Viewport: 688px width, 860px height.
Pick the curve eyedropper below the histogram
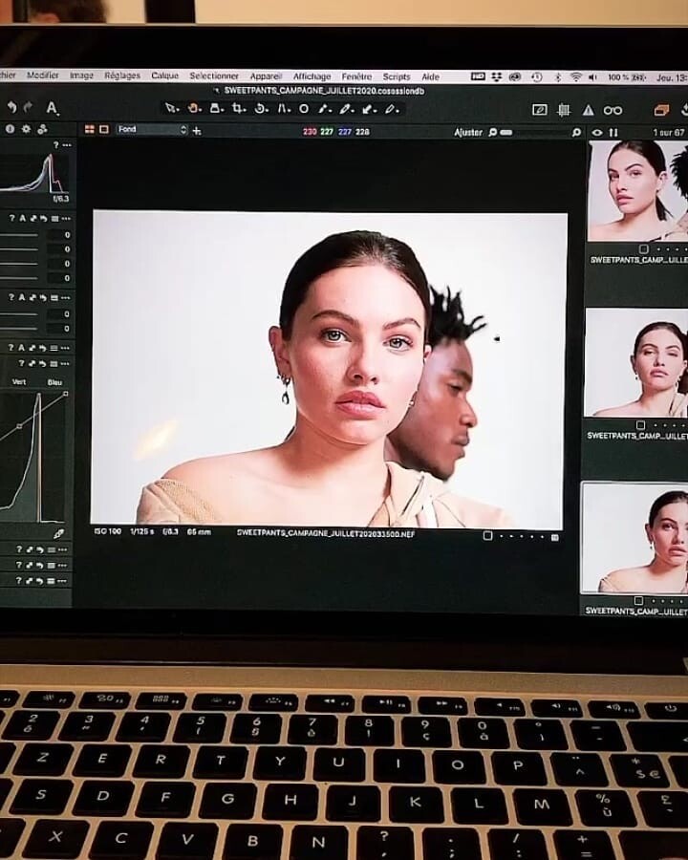coord(58,534)
